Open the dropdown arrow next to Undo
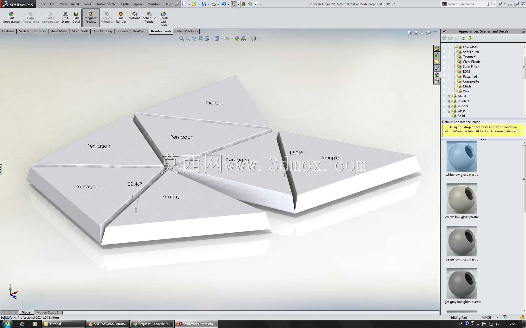Viewport: 526px width, 328px height. pos(228,4)
